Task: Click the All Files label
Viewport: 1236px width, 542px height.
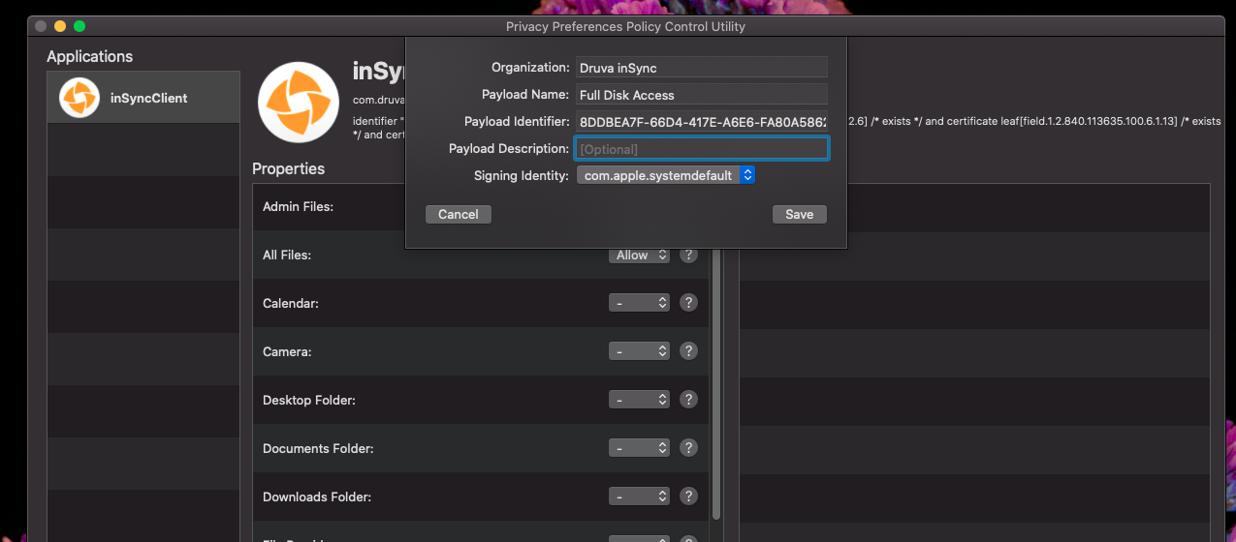Action: pyautogui.click(x=286, y=255)
